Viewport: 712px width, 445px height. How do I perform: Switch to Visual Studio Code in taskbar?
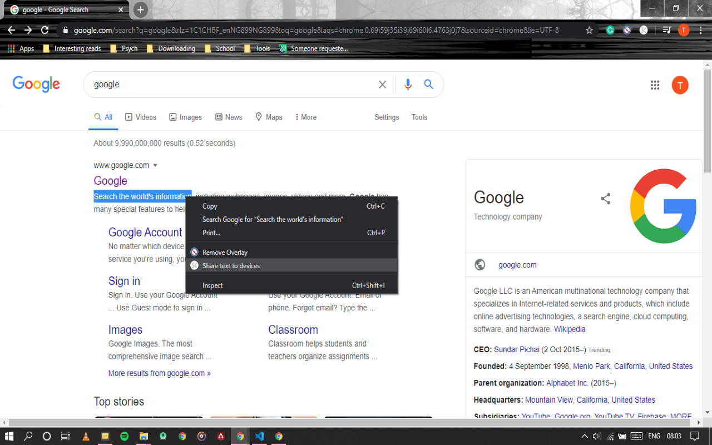pyautogui.click(x=259, y=436)
